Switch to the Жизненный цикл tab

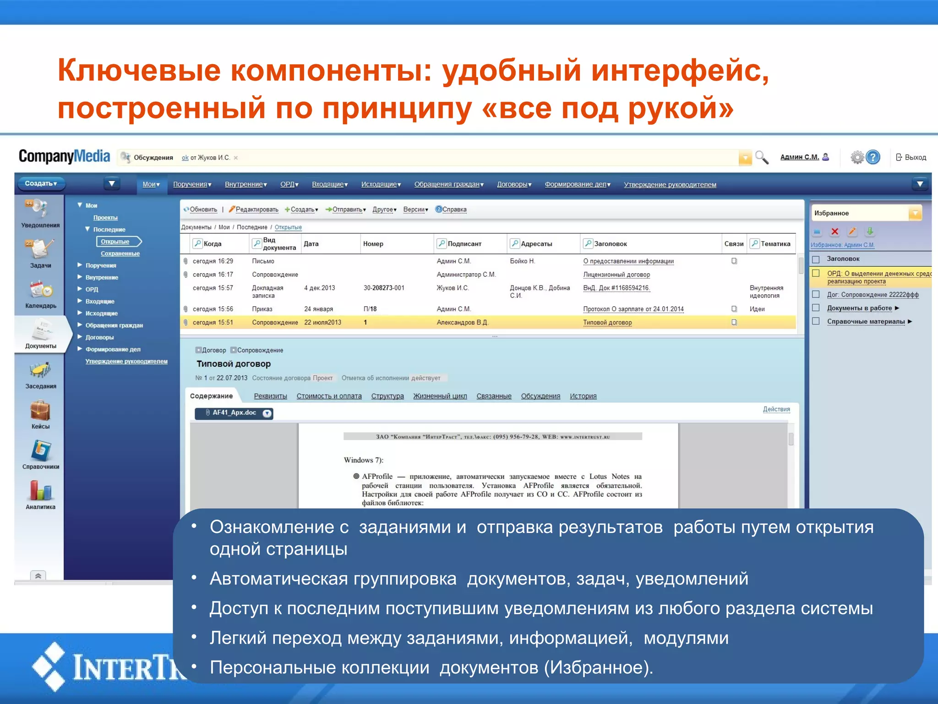pos(440,396)
